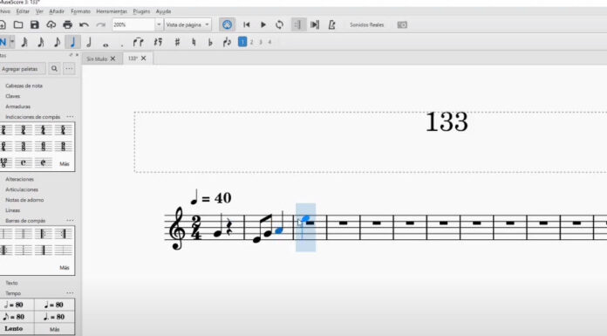
Task: Open the Ver menu
Action: [x=39, y=11]
